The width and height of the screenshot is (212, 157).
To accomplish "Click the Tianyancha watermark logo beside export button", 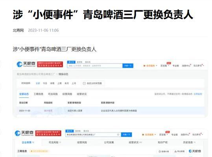I will (195, 151).
